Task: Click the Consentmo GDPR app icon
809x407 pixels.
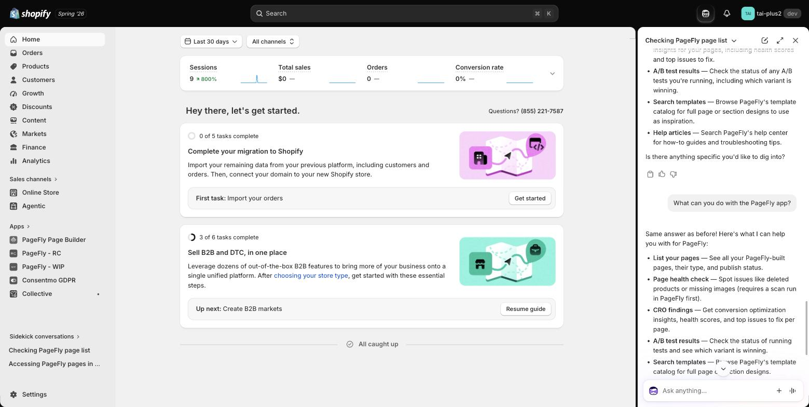Action: [13, 280]
